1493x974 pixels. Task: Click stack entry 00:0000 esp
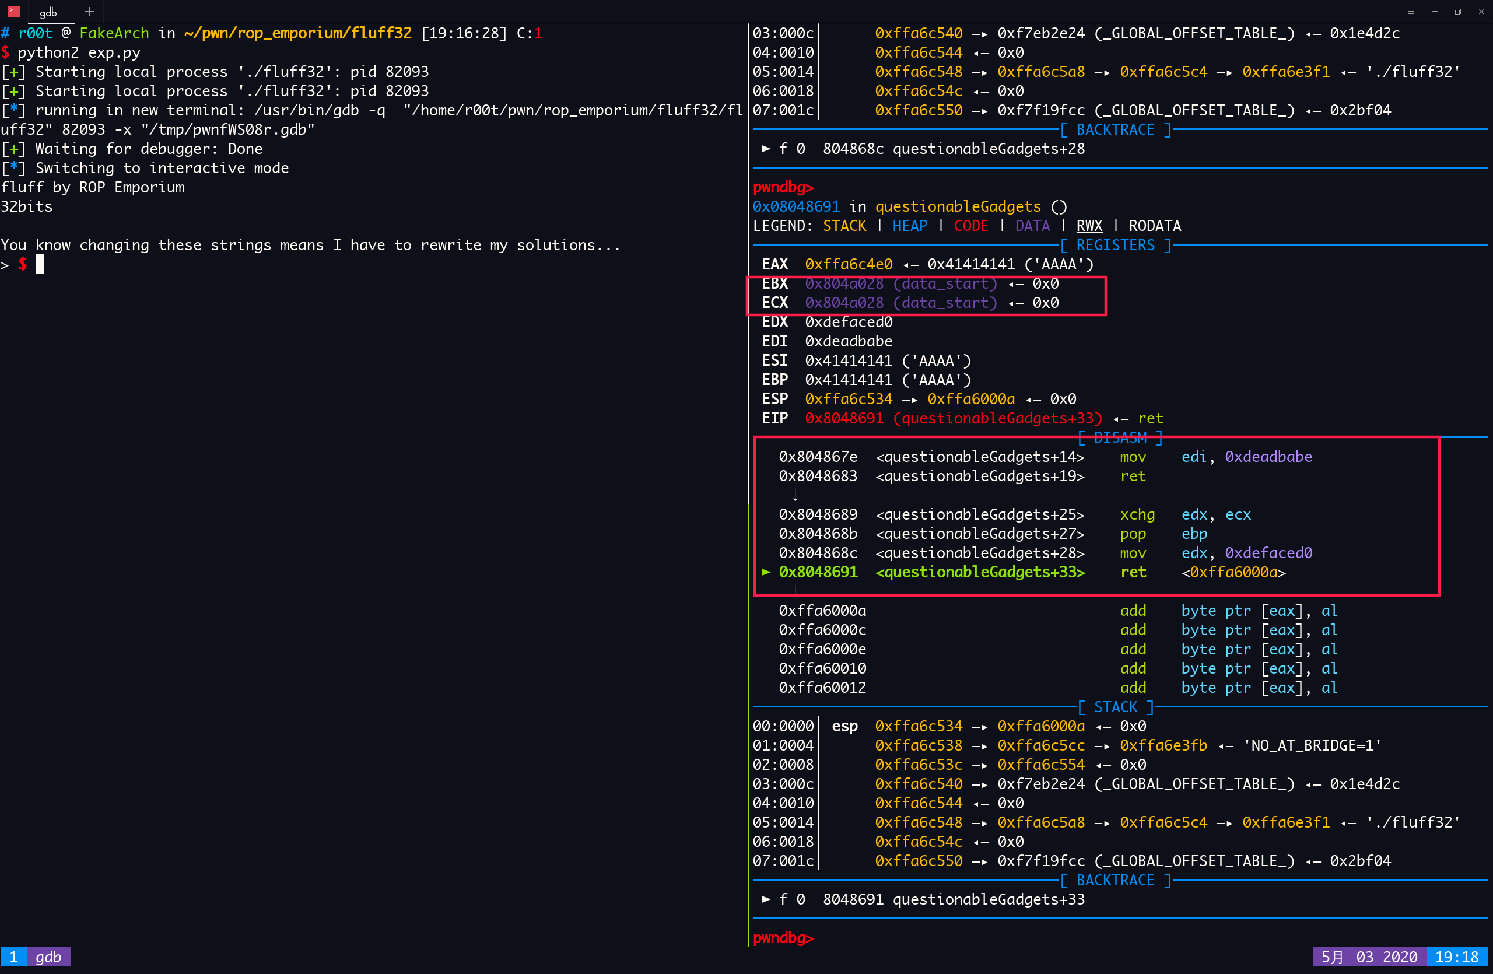(949, 726)
